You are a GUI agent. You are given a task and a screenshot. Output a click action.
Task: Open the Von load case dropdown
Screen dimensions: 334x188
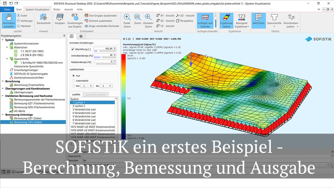(x=87, y=86)
